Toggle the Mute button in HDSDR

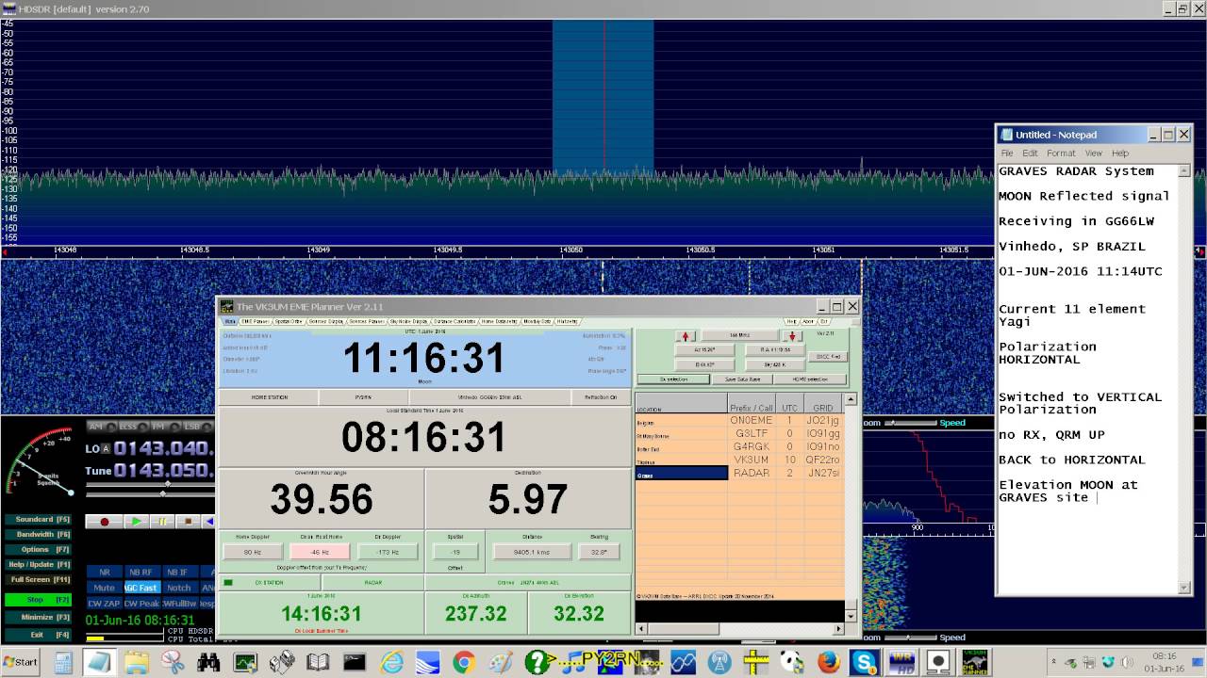pyautogui.click(x=105, y=588)
